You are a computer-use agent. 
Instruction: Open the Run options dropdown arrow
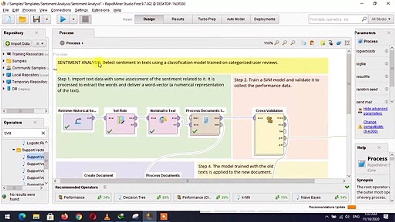point(73,19)
